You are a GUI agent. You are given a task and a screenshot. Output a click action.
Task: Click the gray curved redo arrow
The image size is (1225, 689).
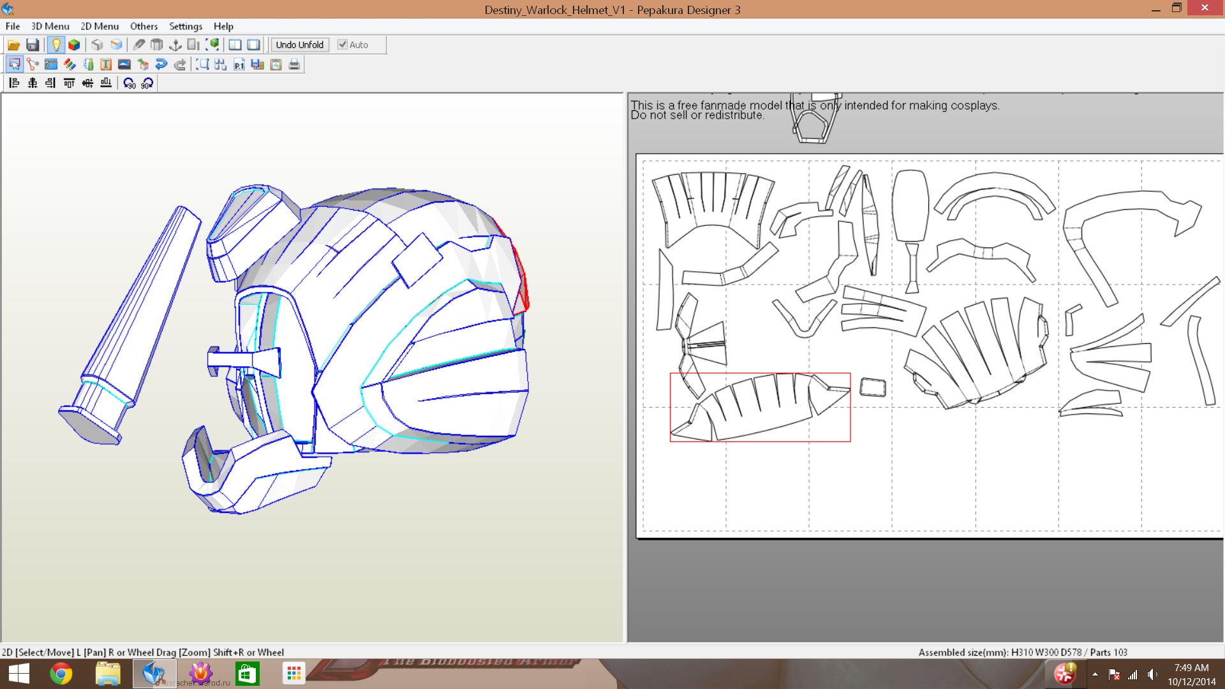coord(180,64)
